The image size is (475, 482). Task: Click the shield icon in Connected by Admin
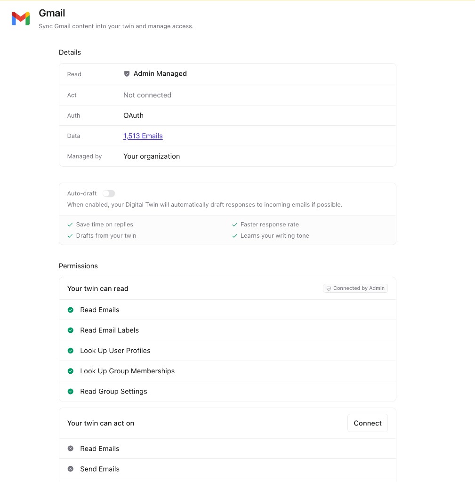[x=329, y=289]
